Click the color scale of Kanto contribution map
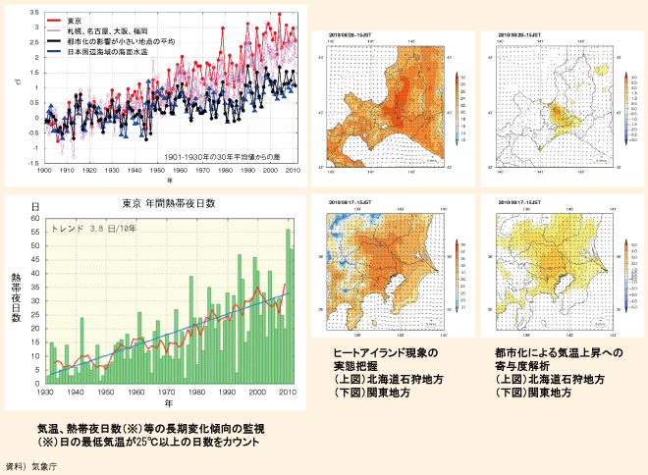Screen dimensions: 648x475 [x=629, y=276]
